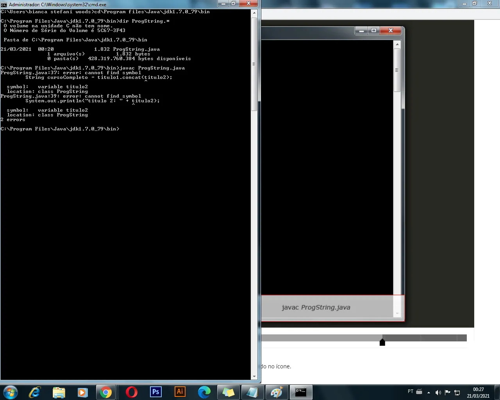Open the Paint palette icon in taskbar
Image resolution: width=500 pixels, height=400 pixels.
(x=277, y=392)
